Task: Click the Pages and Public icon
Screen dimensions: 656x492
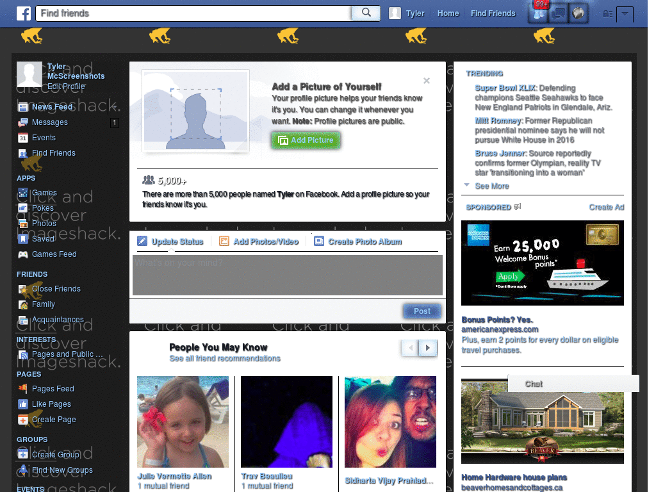Action: (x=23, y=355)
